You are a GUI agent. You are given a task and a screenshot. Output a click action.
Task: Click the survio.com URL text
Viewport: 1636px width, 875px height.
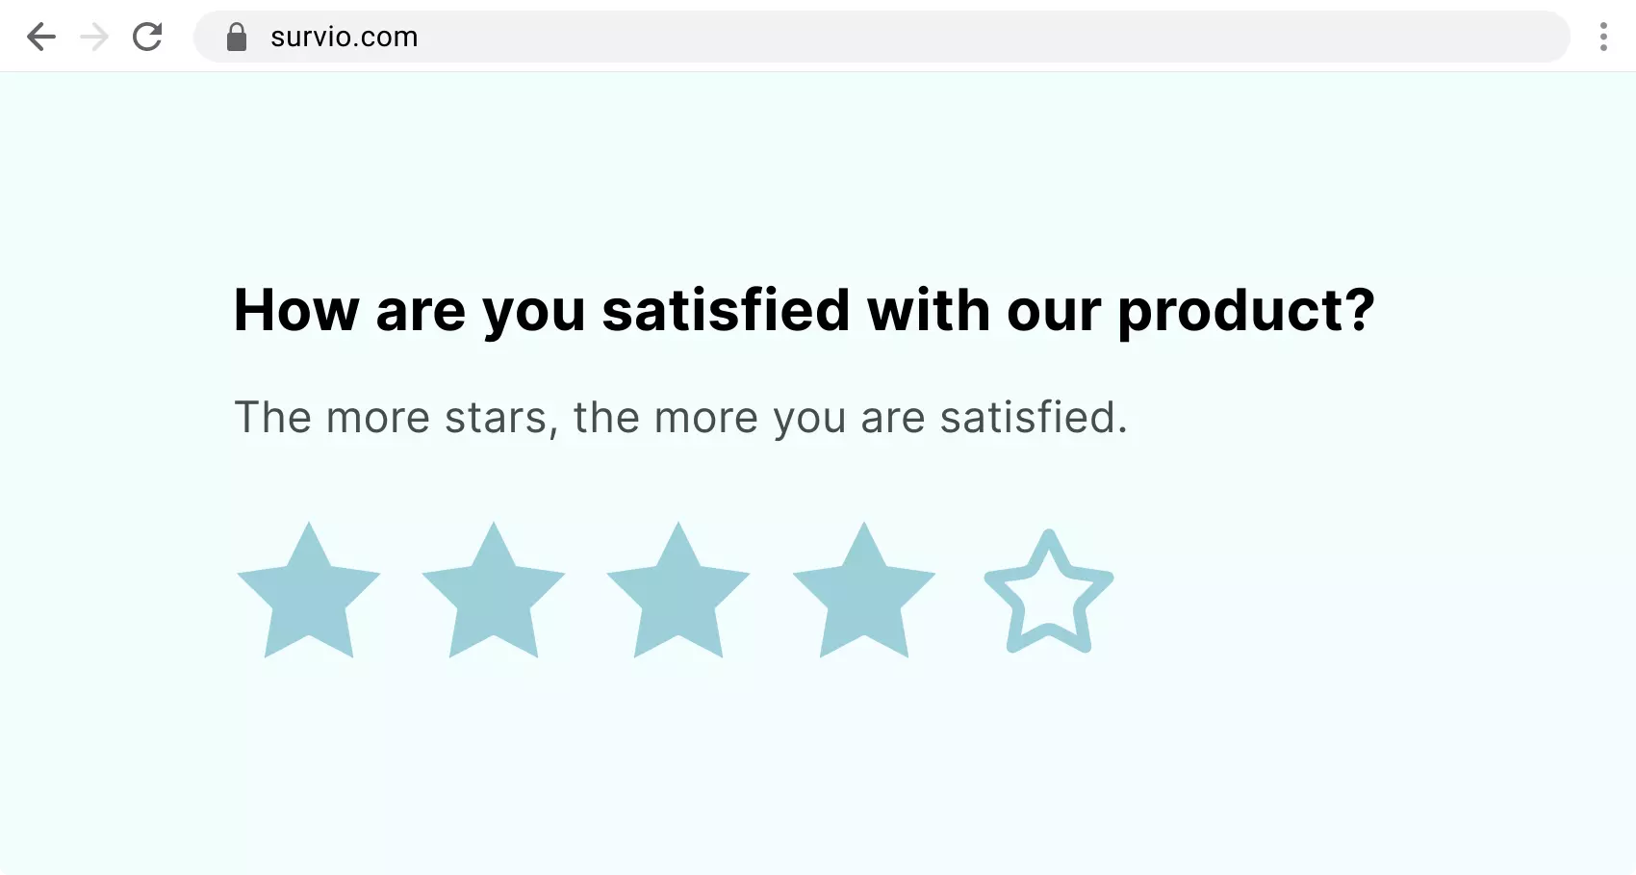coord(343,37)
